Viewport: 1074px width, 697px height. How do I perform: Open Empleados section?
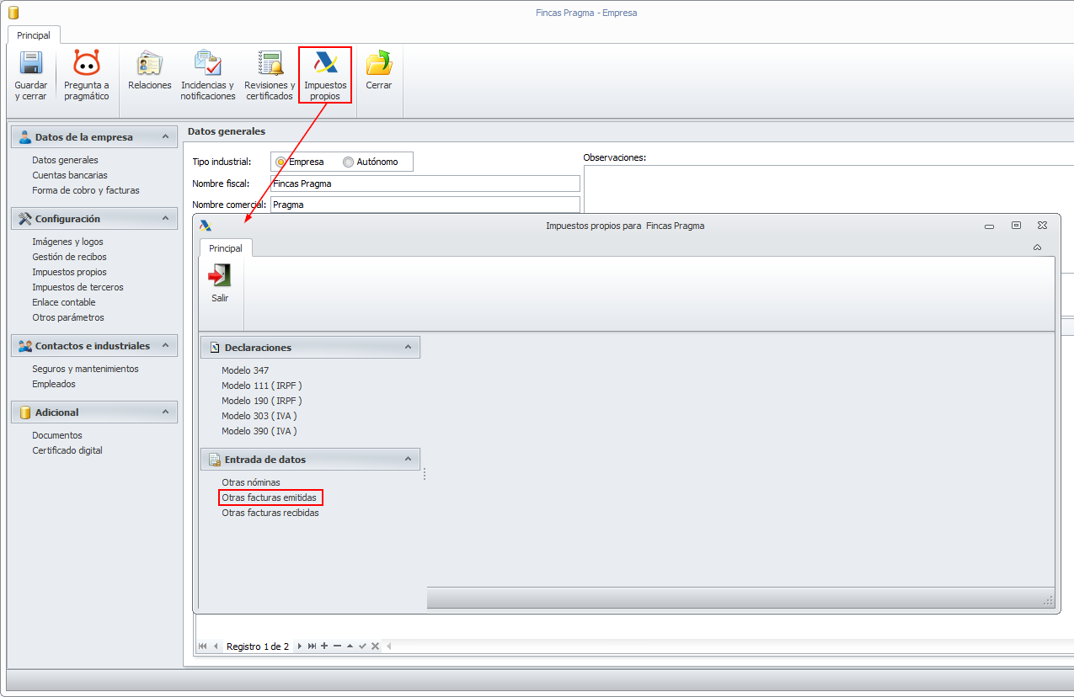click(x=54, y=384)
